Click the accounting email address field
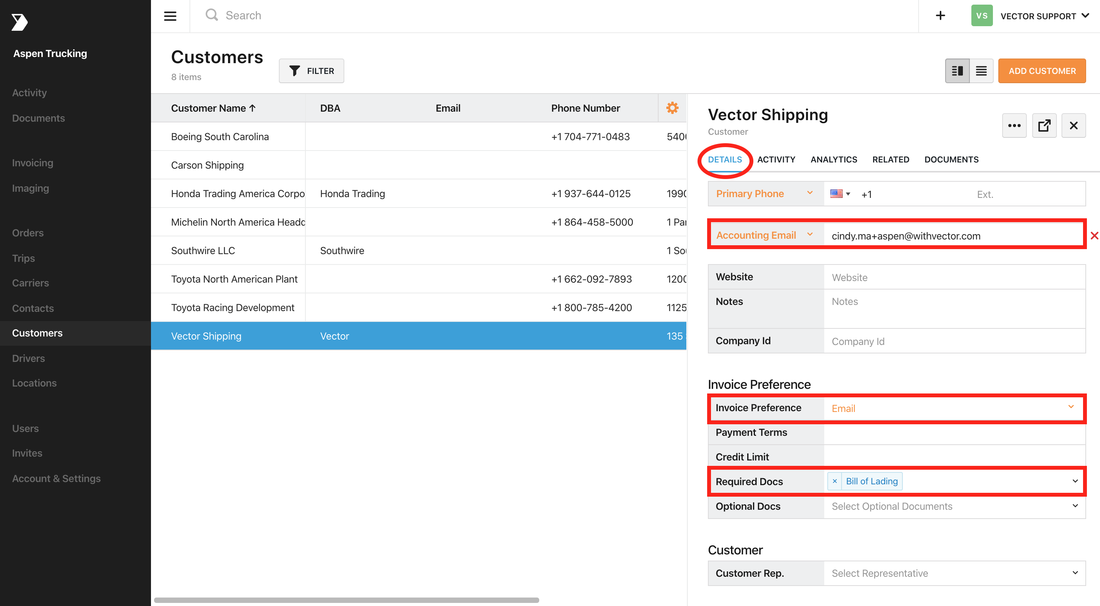 point(954,236)
